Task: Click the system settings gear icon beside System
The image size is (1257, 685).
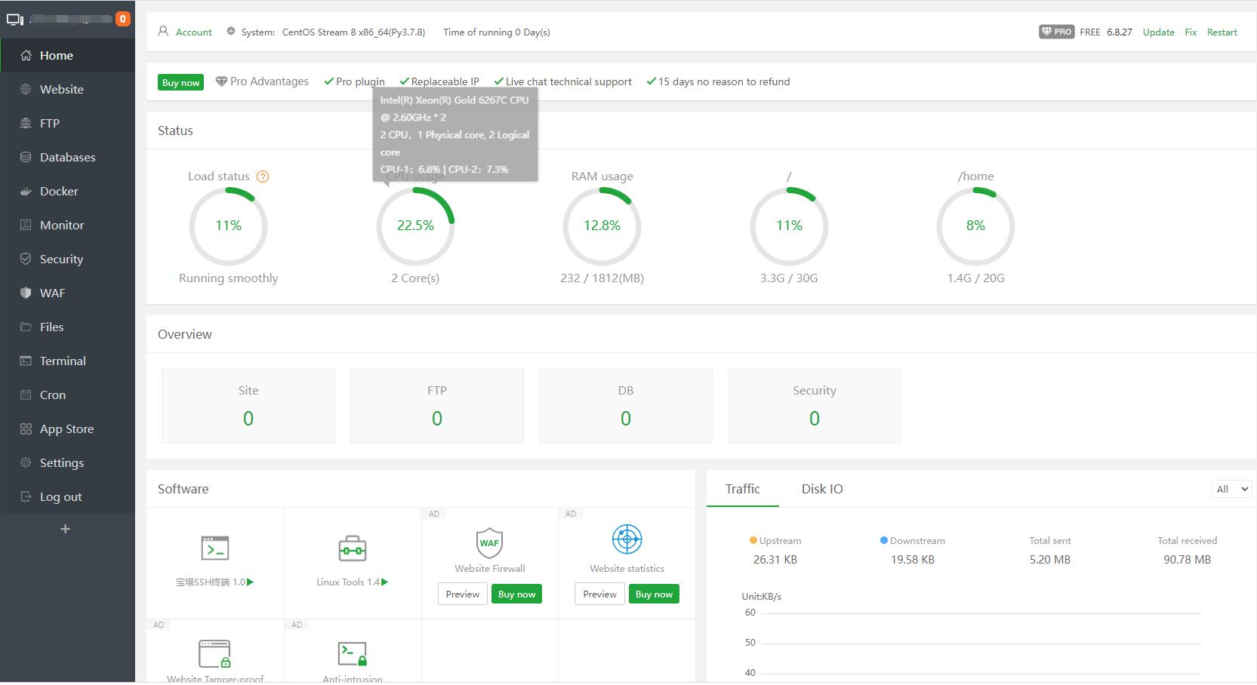Action: coord(231,31)
